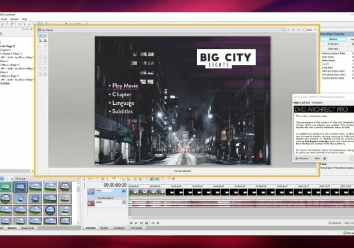Click the audio waveform on the timeline
This screenshot has width=354, height=248.
[x=242, y=203]
